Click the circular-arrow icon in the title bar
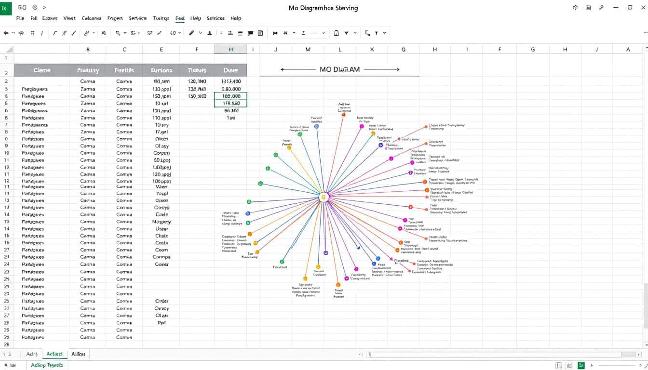Image resolution: width=648 pixels, height=370 pixels. pyautogui.click(x=575, y=8)
